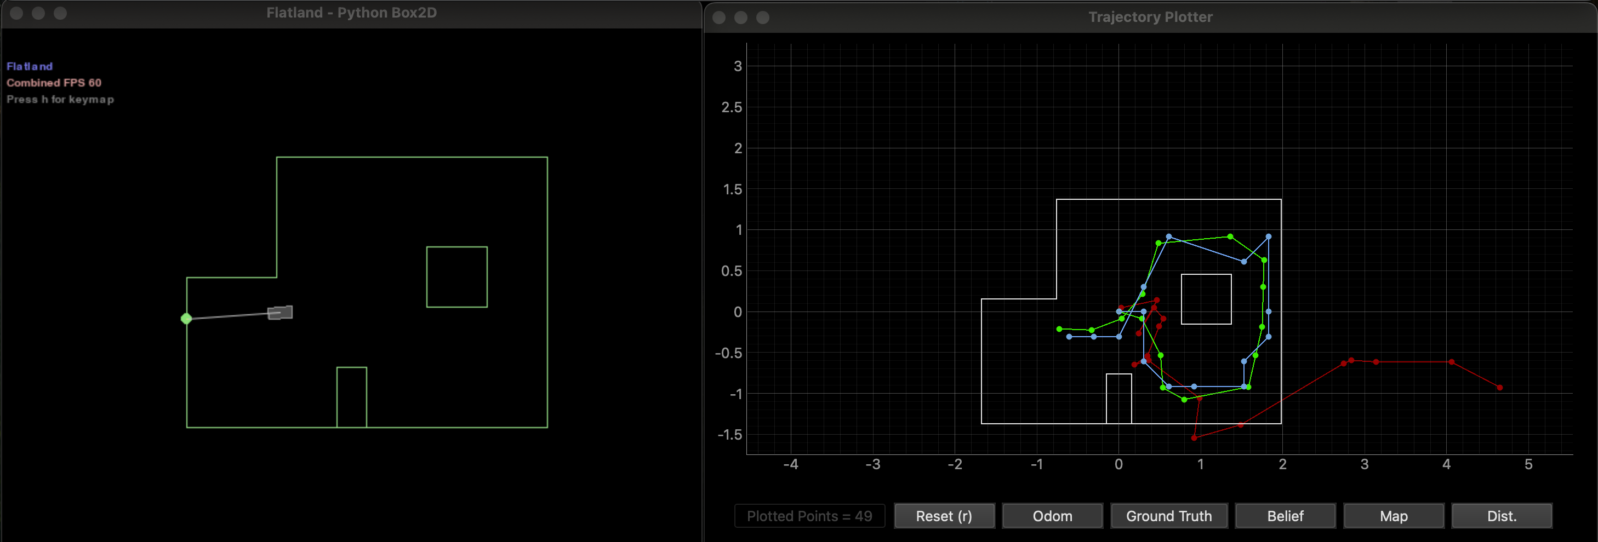Click the y-axis tick label 2.5

click(732, 107)
